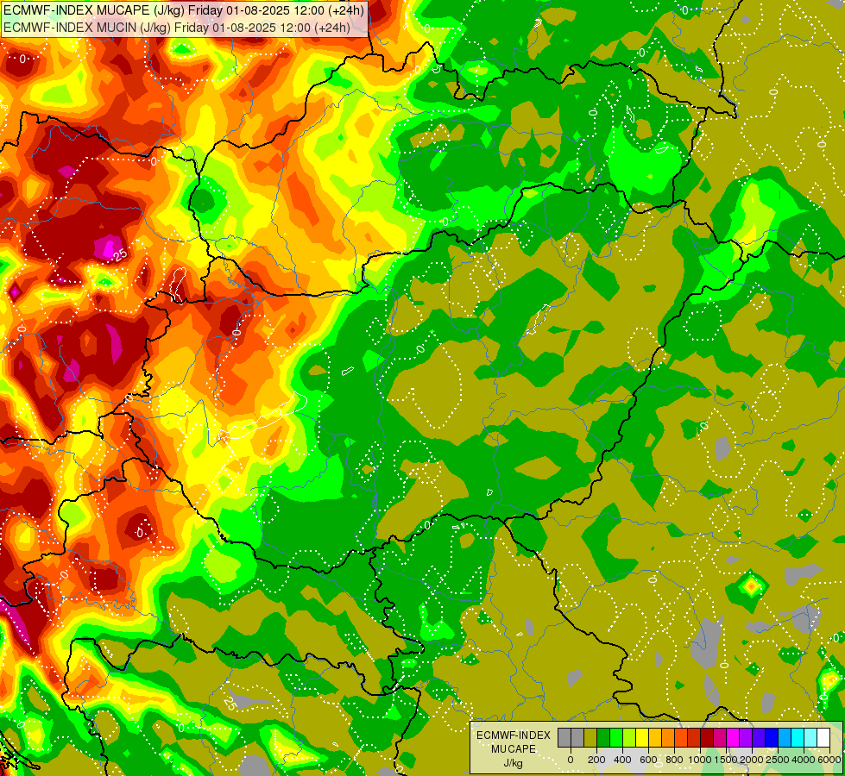This screenshot has height=776, width=845.
Task: Click the pure blue legend swatch
Action: [x=772, y=737]
